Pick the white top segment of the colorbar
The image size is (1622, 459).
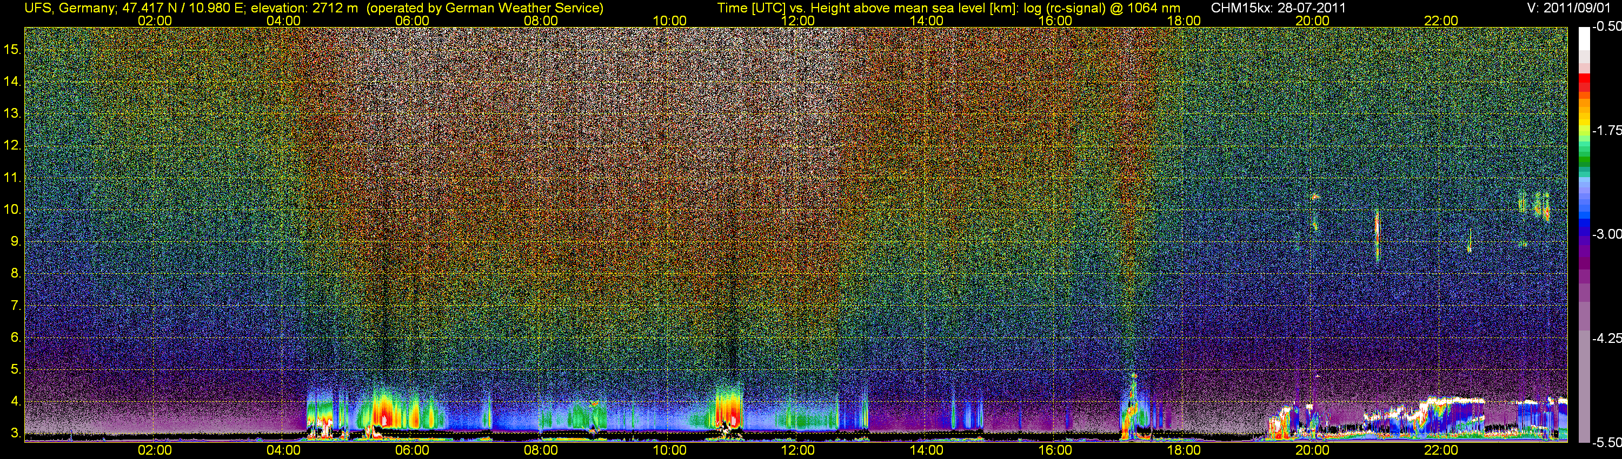[1584, 38]
